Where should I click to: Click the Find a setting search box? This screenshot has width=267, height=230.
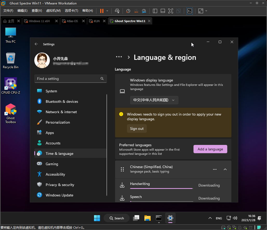point(68,79)
